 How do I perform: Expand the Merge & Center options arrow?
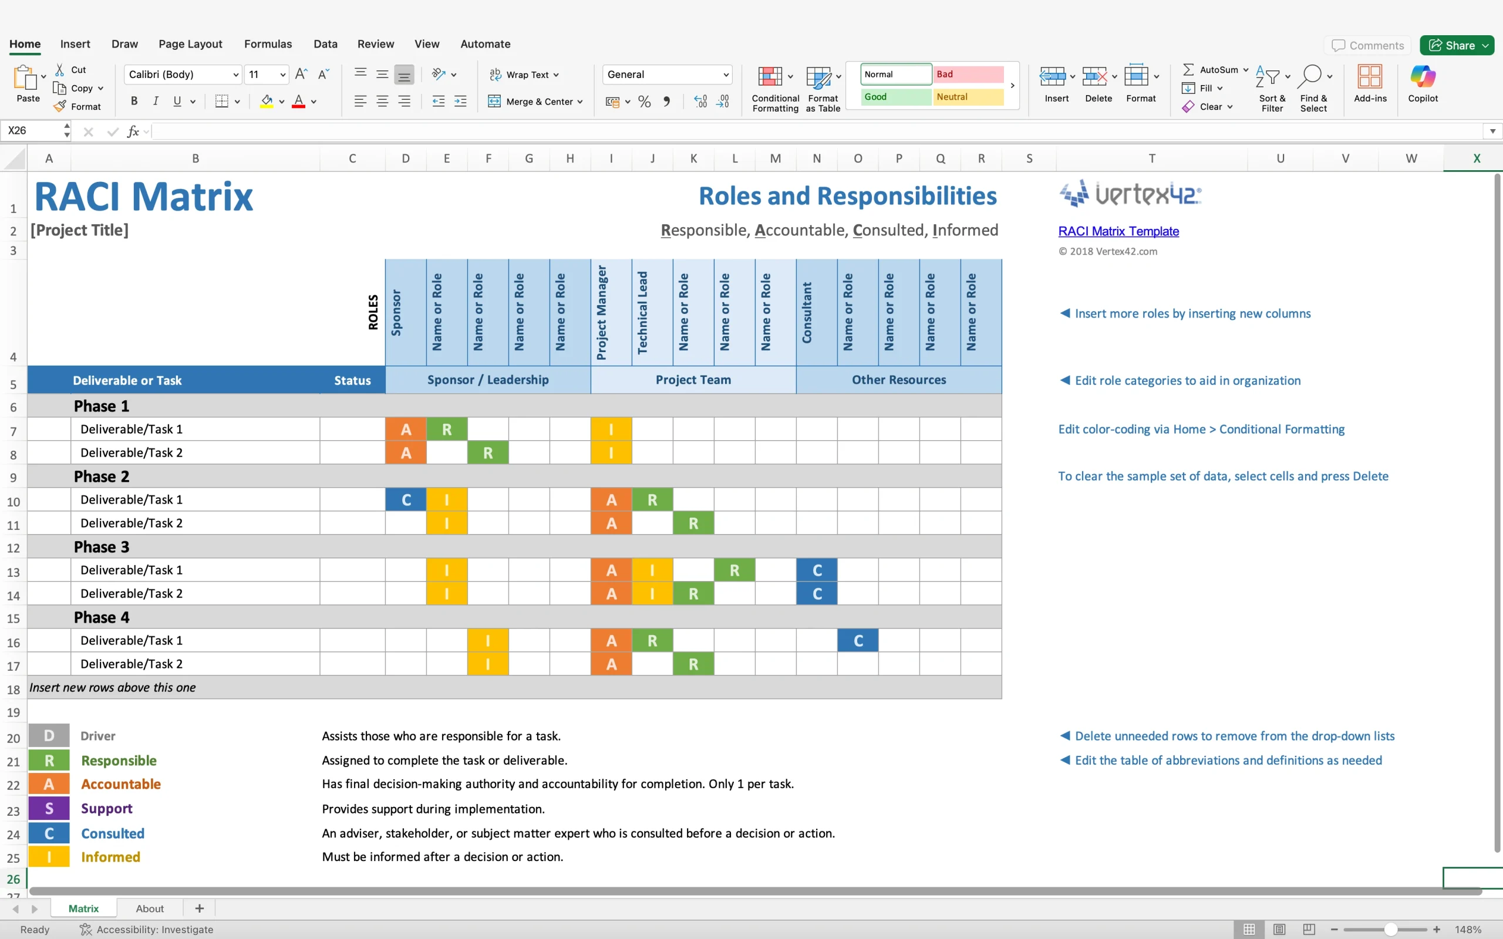(x=580, y=102)
